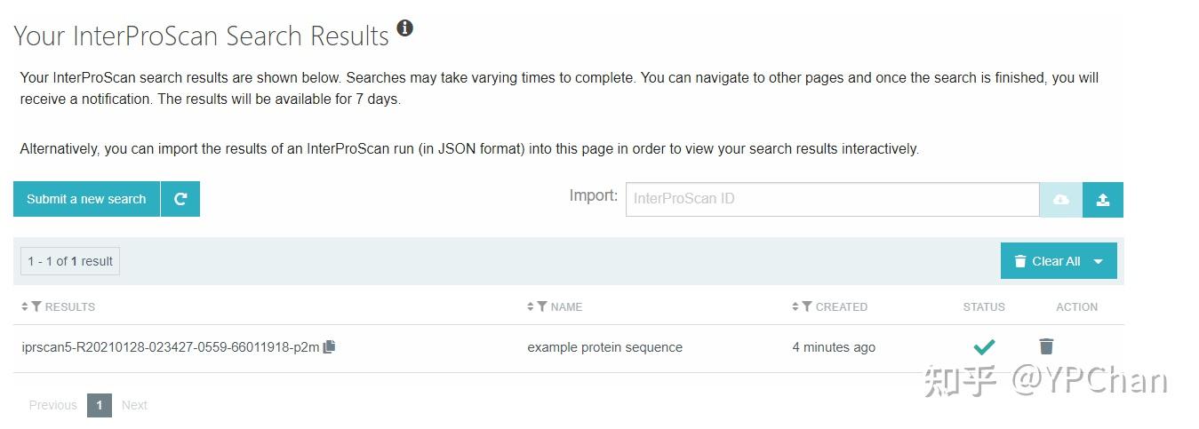Screen dimensions: 1199x429
Task: Delete the example protein sequence job
Action: click(x=1046, y=346)
